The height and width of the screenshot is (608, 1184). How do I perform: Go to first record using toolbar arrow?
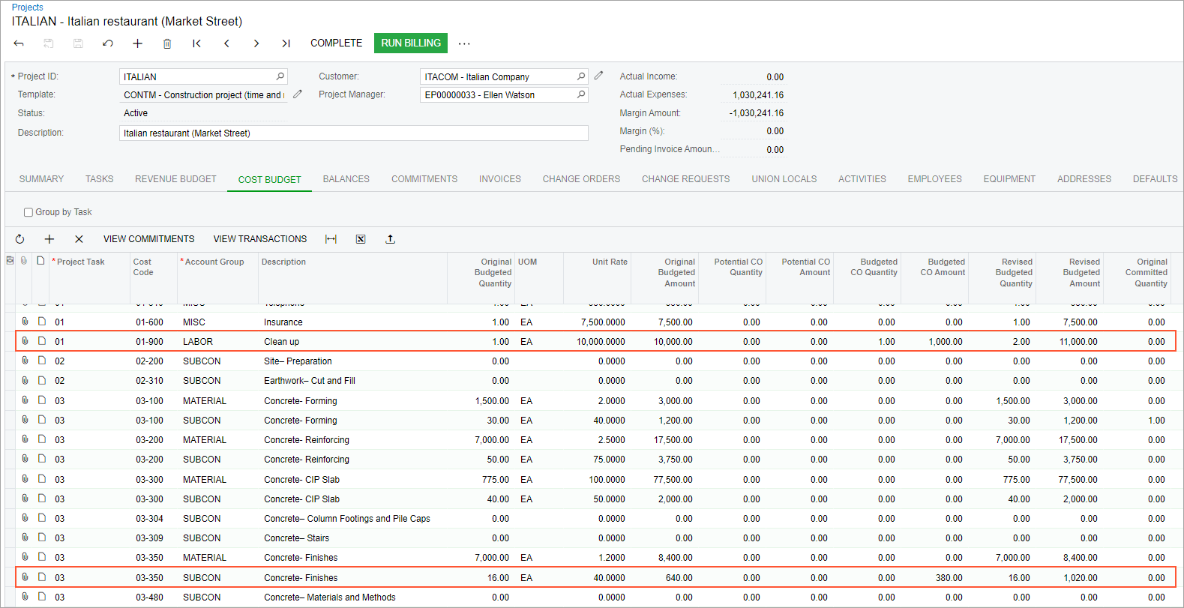pos(196,43)
